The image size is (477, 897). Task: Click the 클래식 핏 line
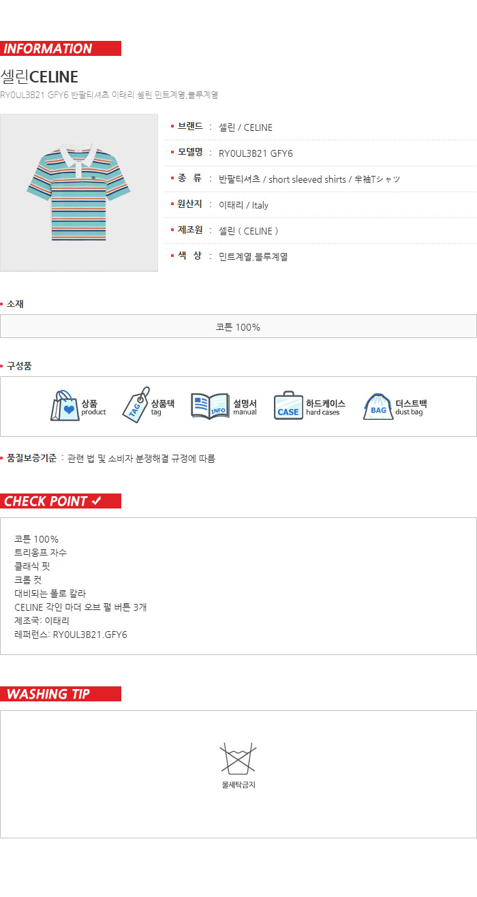click(32, 566)
